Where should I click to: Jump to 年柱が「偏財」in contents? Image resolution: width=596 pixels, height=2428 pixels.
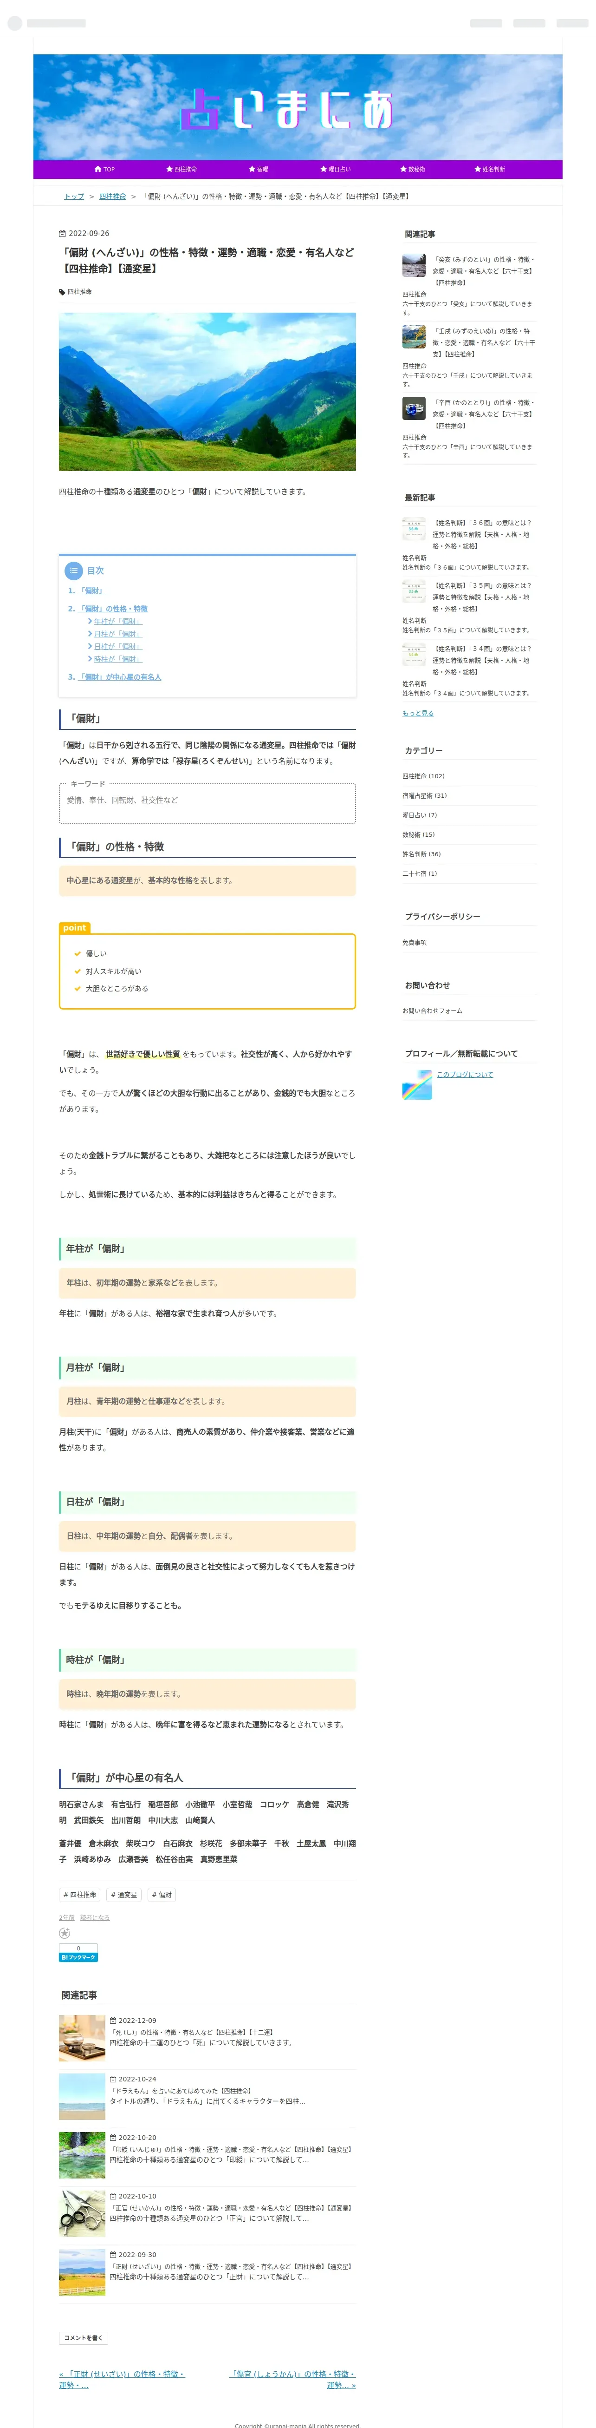(x=118, y=621)
